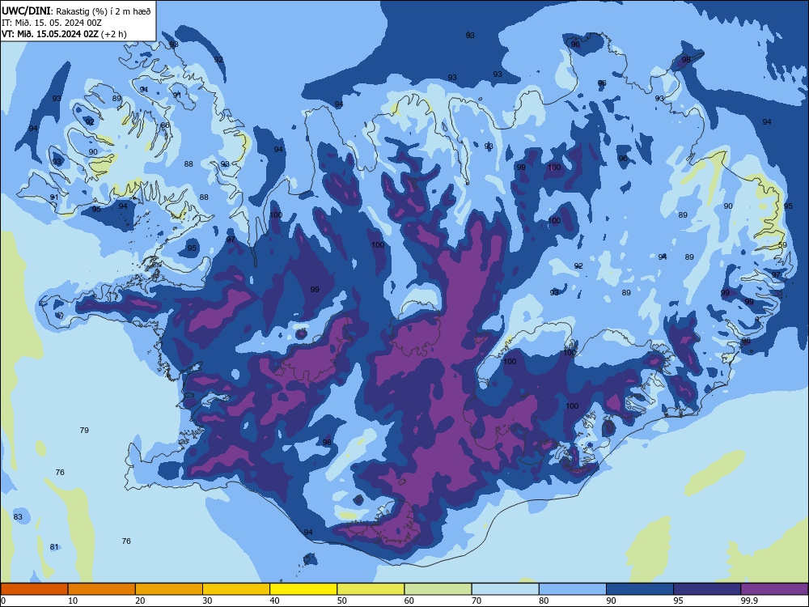Click the legend tick label '30'
809x607 pixels.
pos(207,601)
